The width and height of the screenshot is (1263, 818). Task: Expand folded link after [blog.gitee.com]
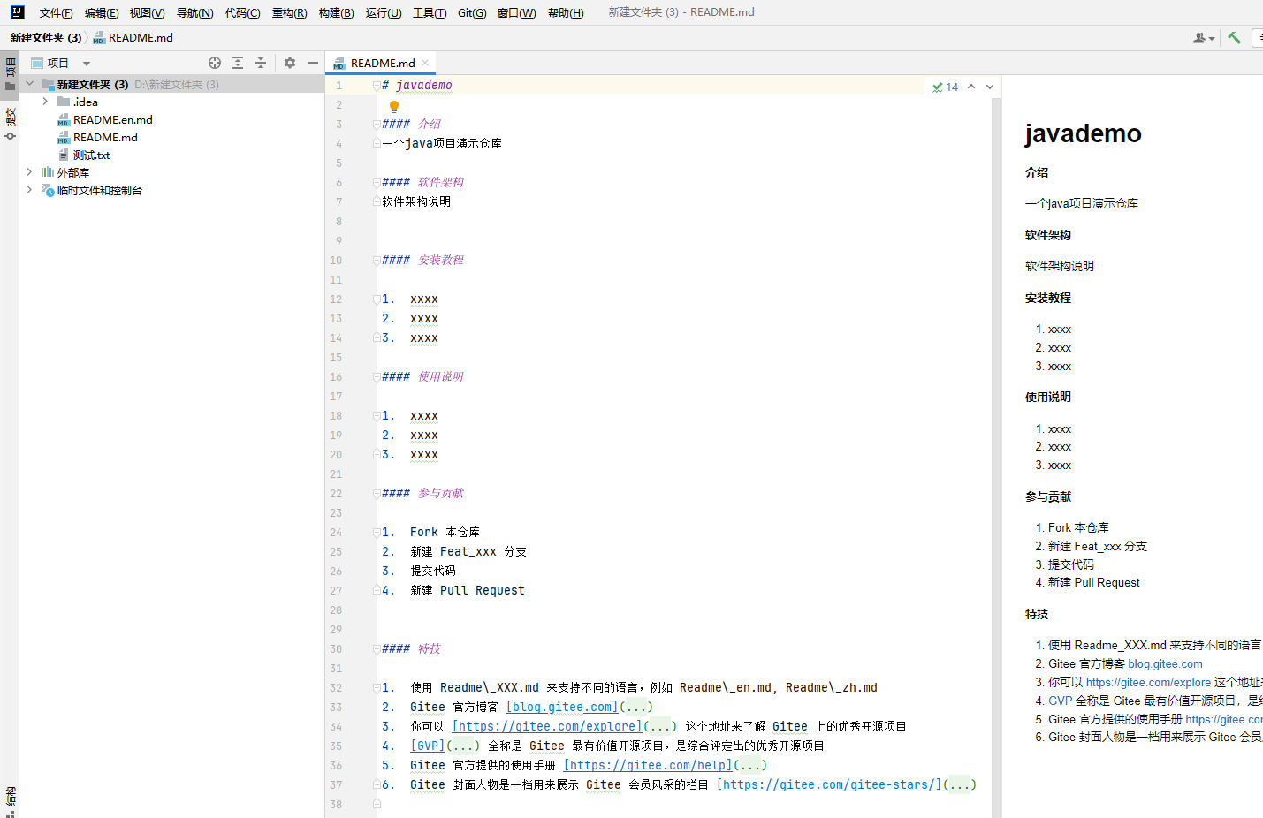636,707
